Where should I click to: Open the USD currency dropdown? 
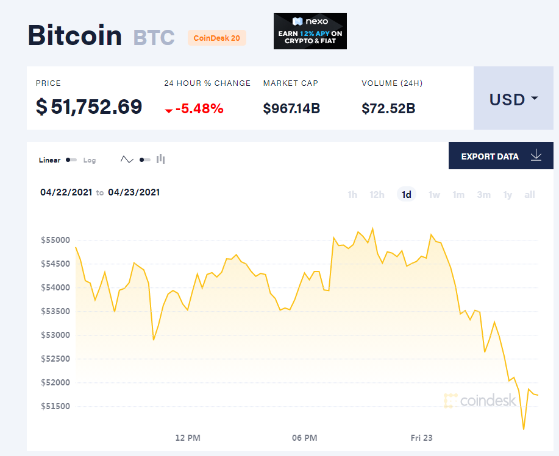(513, 99)
